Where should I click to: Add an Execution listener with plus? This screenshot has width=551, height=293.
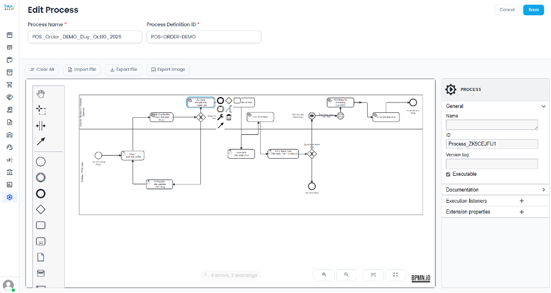521,201
